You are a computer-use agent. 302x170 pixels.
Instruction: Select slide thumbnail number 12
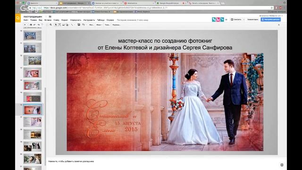(33, 60)
